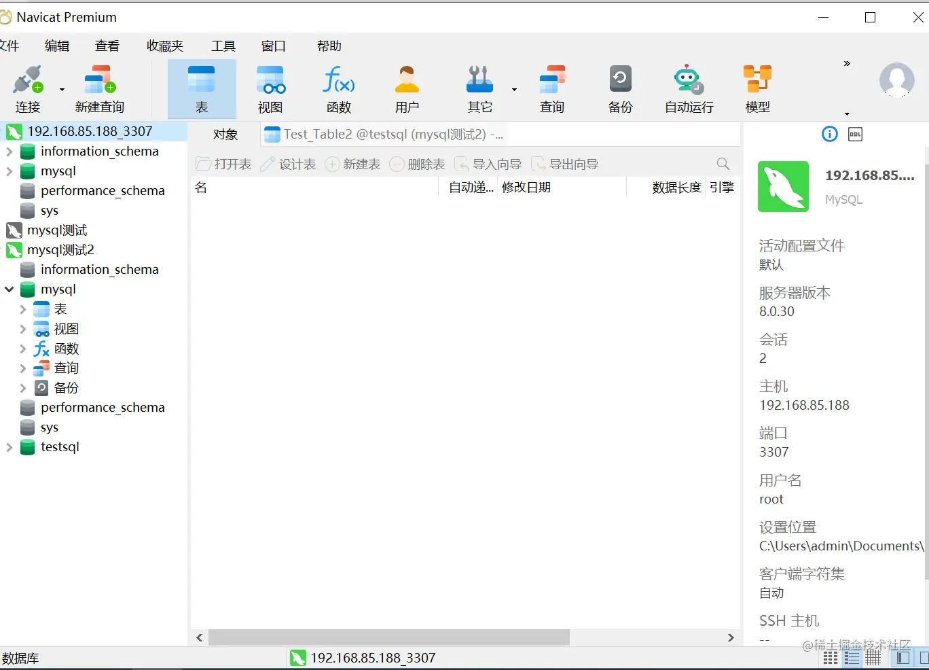Open the connection dropdown arrow beside 连接
Screen dimensions: 929x670
point(62,89)
